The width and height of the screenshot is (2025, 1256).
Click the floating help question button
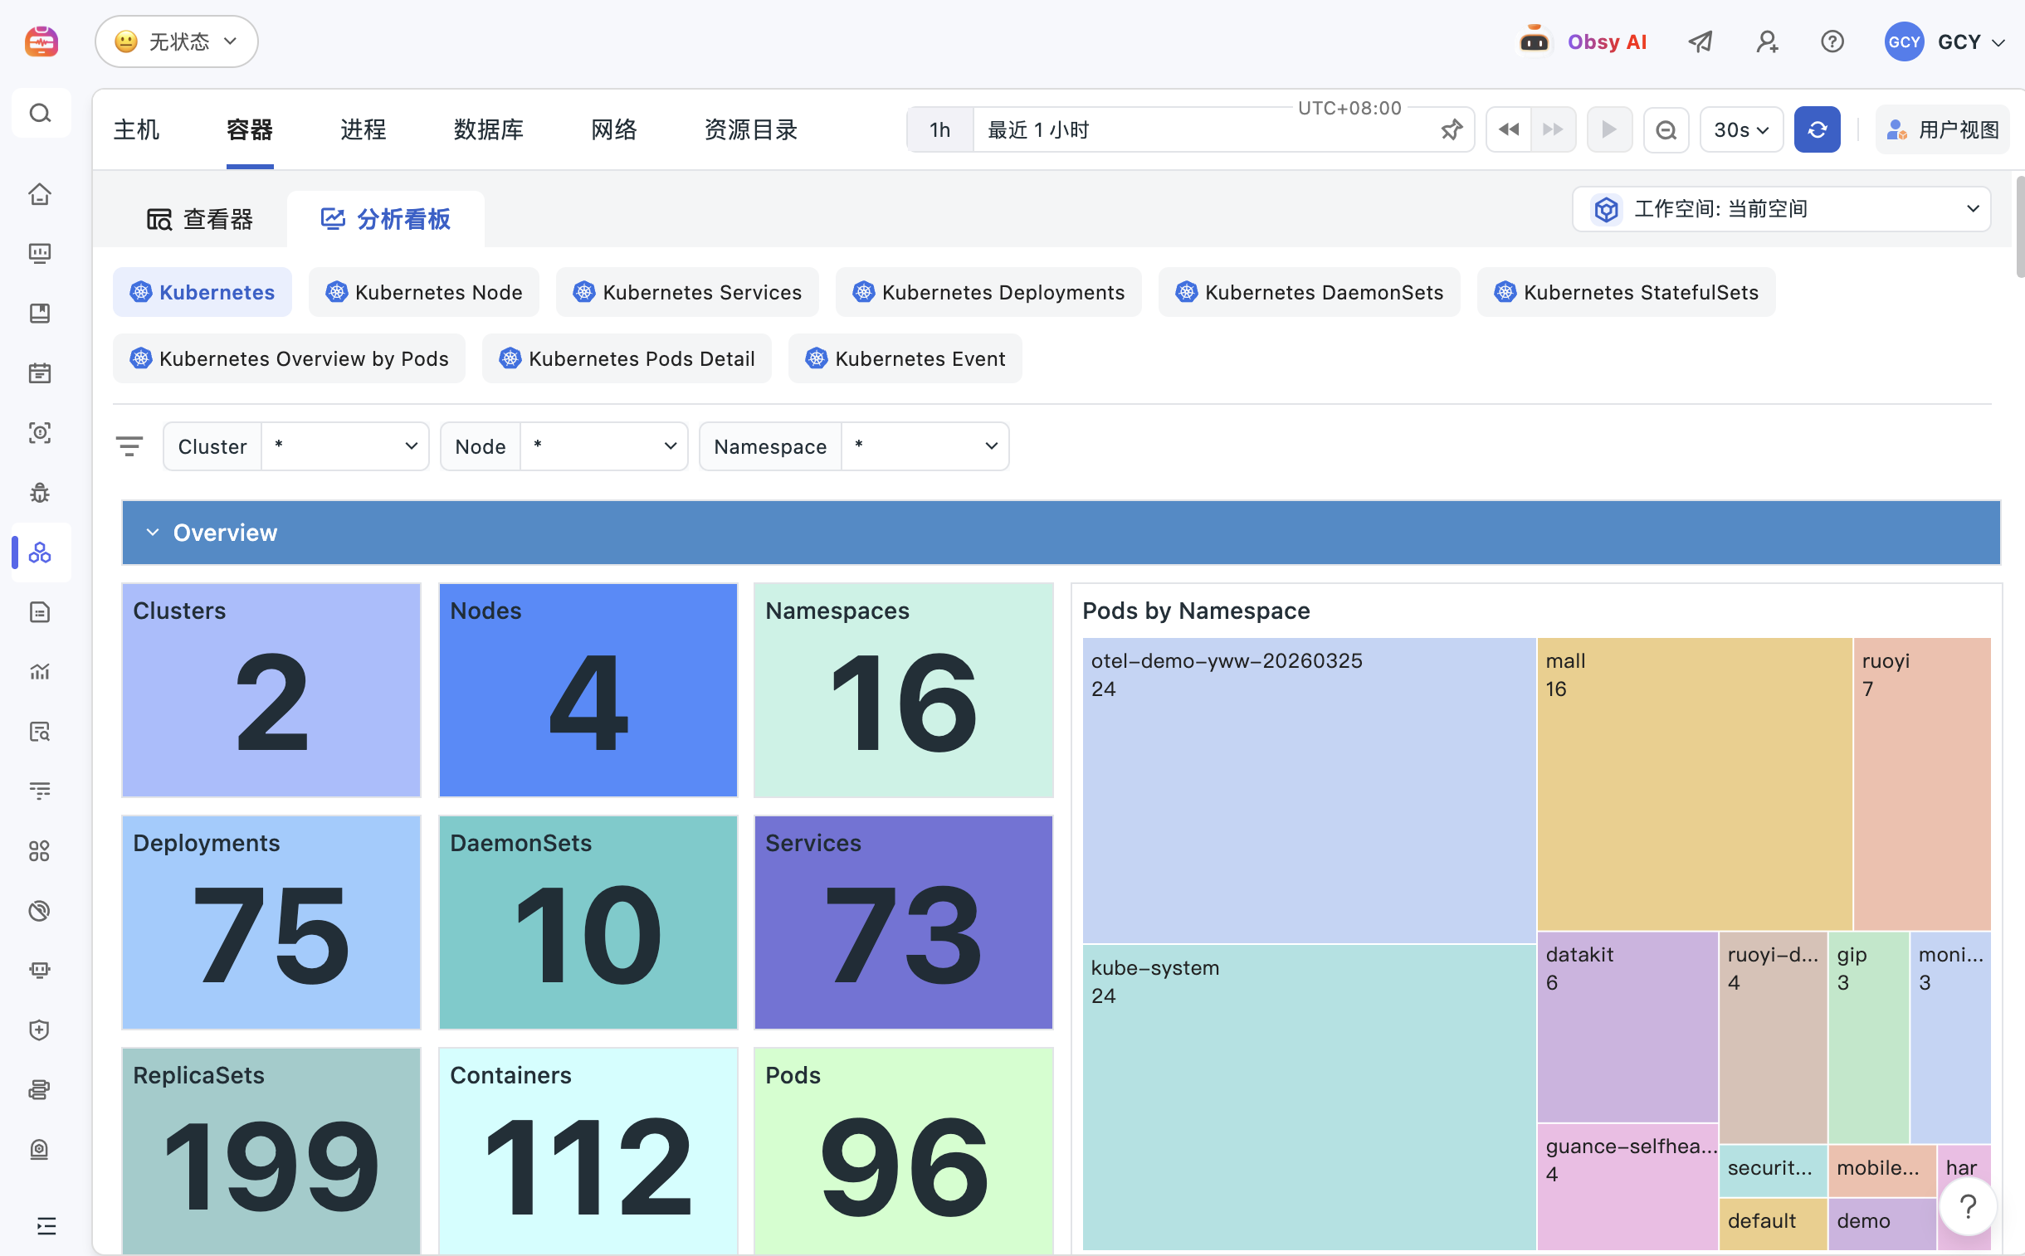1967,1206
